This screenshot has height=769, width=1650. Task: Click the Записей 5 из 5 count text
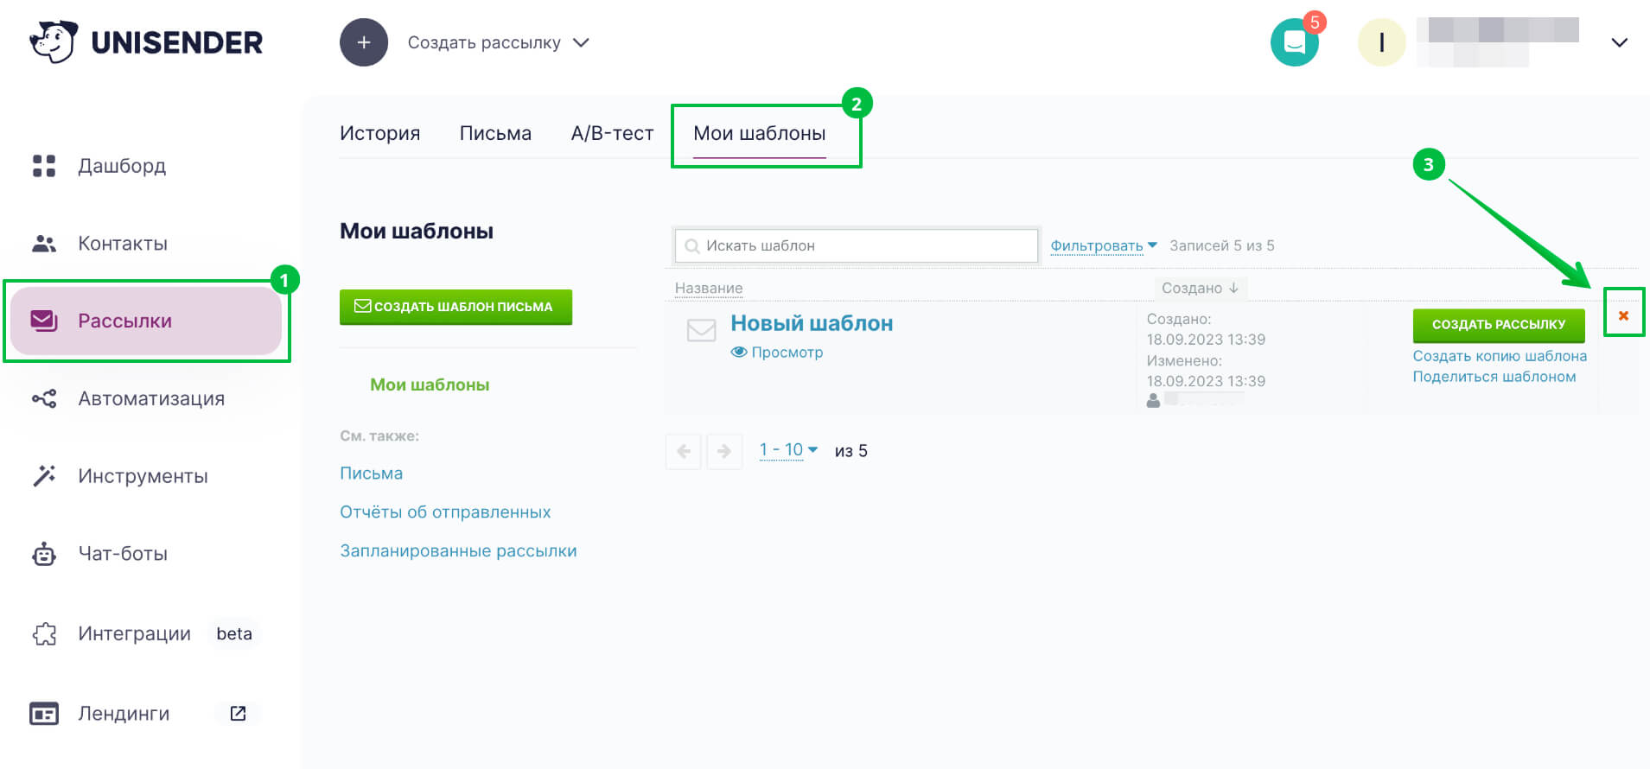click(x=1222, y=245)
